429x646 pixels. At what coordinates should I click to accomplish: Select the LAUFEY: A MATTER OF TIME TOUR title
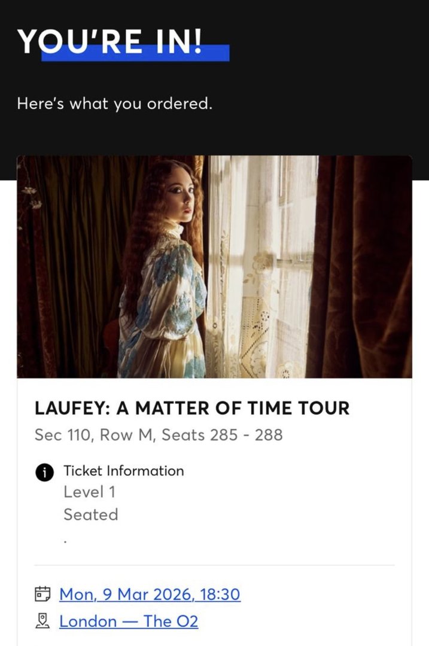tap(191, 409)
